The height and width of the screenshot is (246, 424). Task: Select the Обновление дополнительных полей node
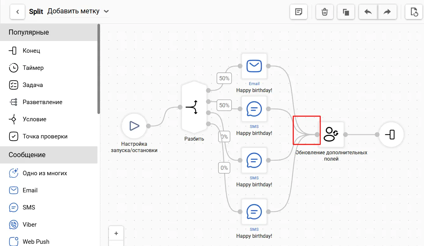pyautogui.click(x=331, y=135)
